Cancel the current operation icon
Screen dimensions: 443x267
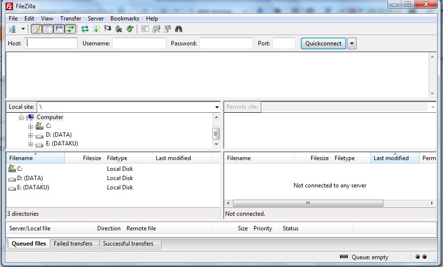(107, 28)
